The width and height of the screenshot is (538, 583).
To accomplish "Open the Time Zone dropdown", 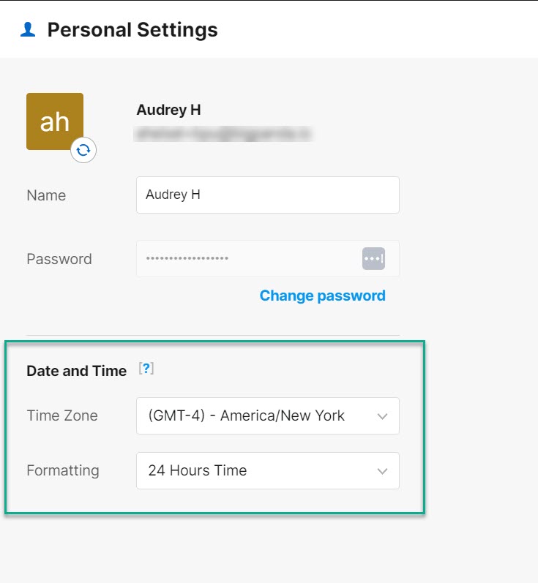I will pos(267,415).
